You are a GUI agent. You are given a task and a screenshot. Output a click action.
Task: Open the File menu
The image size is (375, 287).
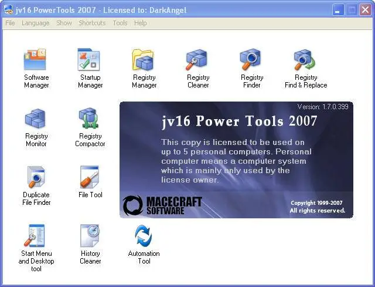(x=10, y=23)
